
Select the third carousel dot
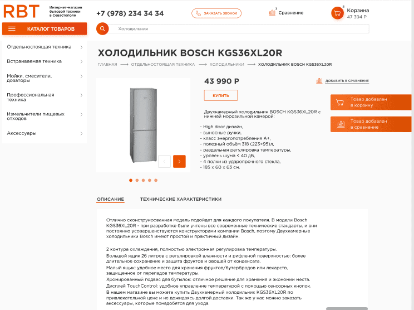pyautogui.click(x=144, y=180)
